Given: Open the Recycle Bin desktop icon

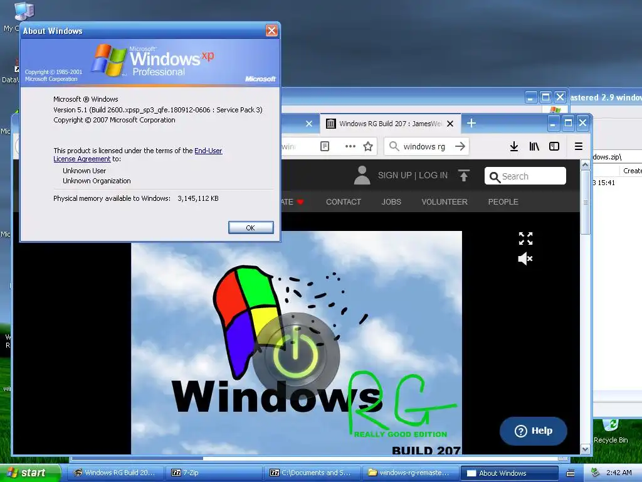Looking at the screenshot, I should coord(611,431).
